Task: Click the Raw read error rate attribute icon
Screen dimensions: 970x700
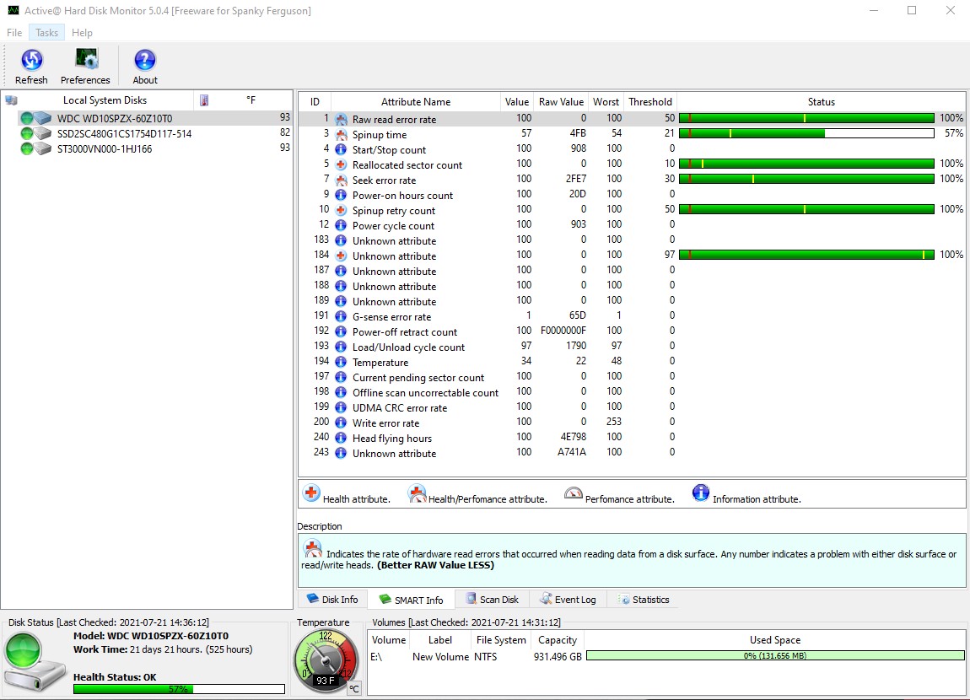Action: tap(341, 120)
